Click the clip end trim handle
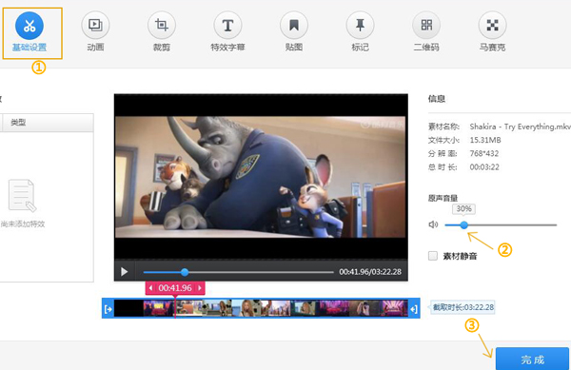Screen dimensions: 571x370 click(414, 308)
